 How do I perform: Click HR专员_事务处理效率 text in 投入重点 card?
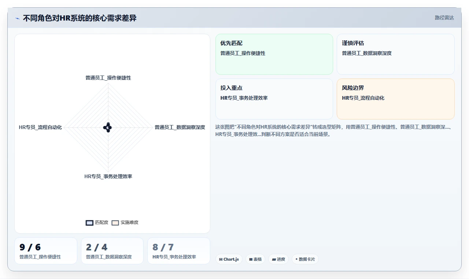(x=244, y=98)
